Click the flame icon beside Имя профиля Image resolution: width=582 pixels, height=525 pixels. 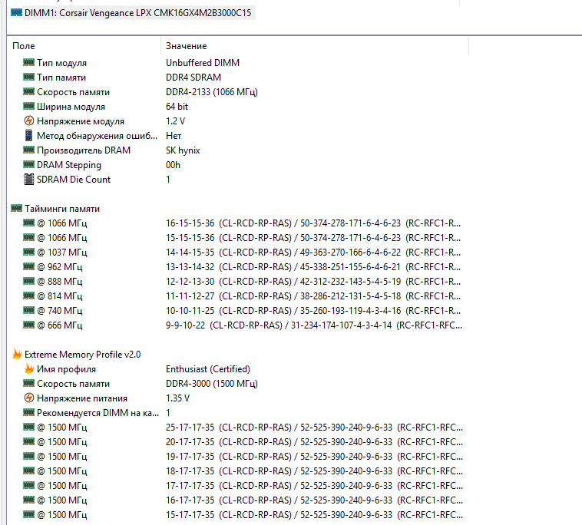pos(29,368)
